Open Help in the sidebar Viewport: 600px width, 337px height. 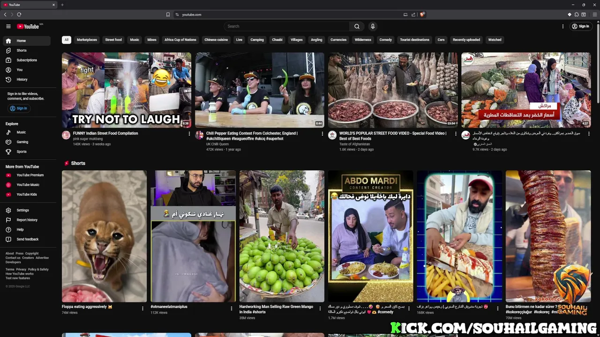point(26,230)
